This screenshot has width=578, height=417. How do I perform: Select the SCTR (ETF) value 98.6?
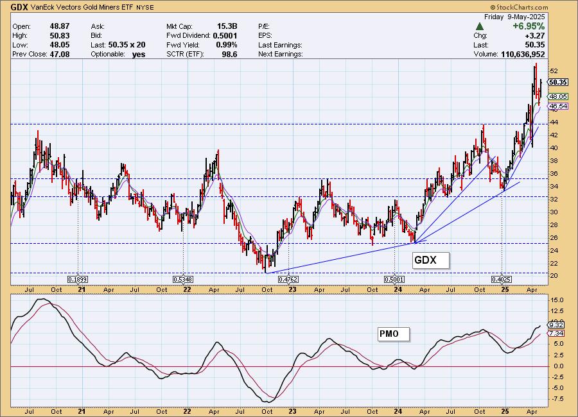(229, 54)
